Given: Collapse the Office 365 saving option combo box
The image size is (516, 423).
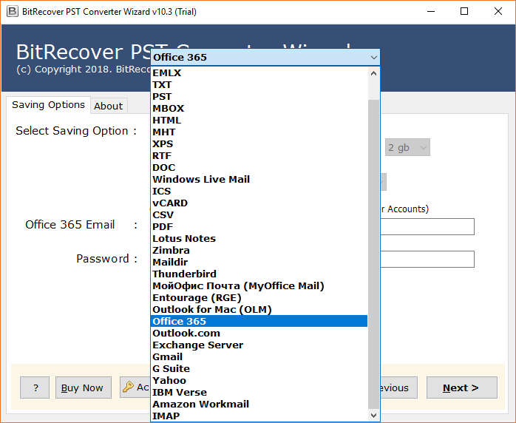Looking at the screenshot, I should coord(265,57).
